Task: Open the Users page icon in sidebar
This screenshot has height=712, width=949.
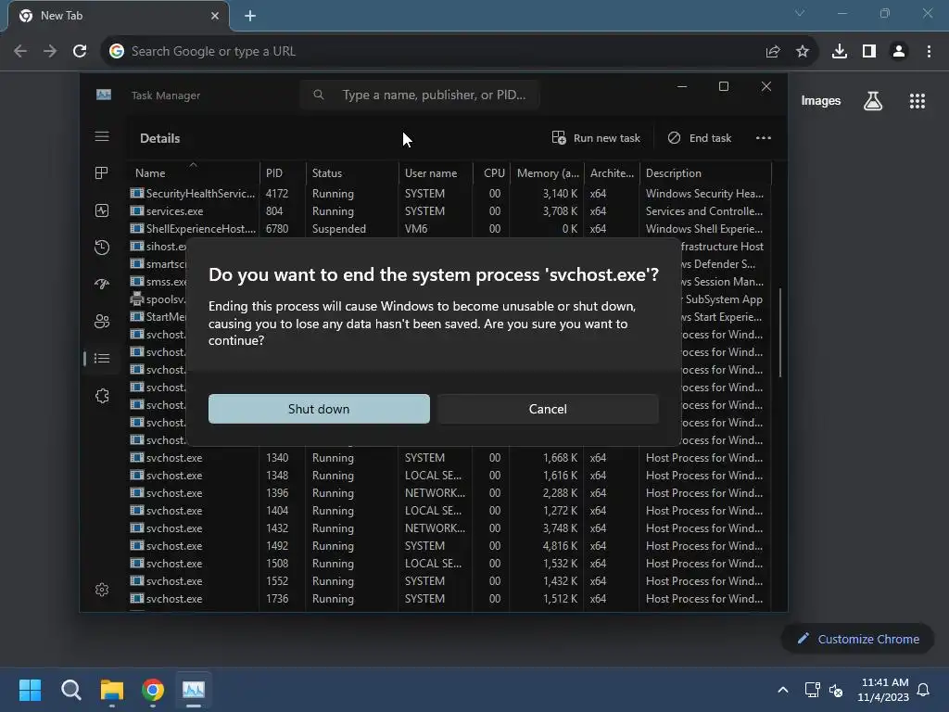Action: click(x=102, y=322)
